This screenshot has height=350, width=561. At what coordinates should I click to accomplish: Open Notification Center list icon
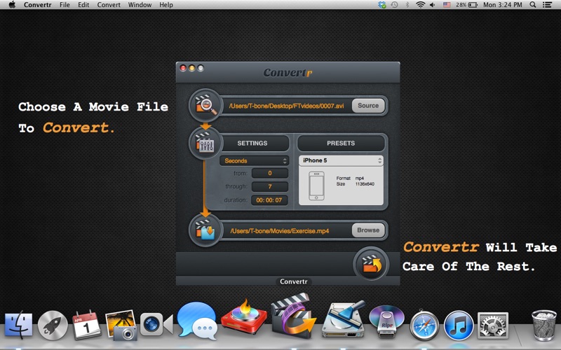(x=547, y=5)
